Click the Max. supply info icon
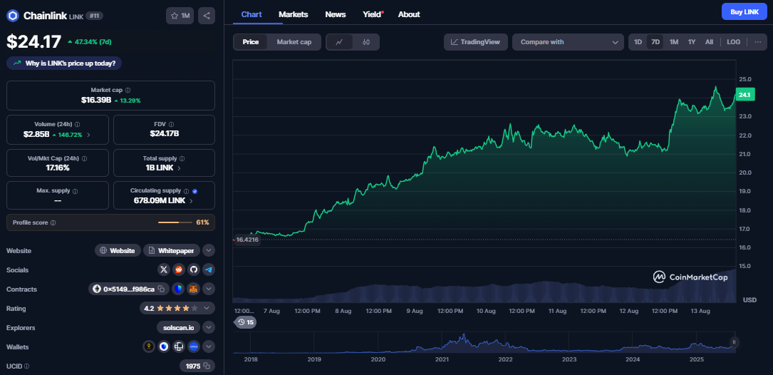The height and width of the screenshot is (375, 773). pos(75,190)
